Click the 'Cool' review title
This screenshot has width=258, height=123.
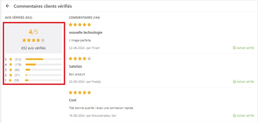(73, 100)
